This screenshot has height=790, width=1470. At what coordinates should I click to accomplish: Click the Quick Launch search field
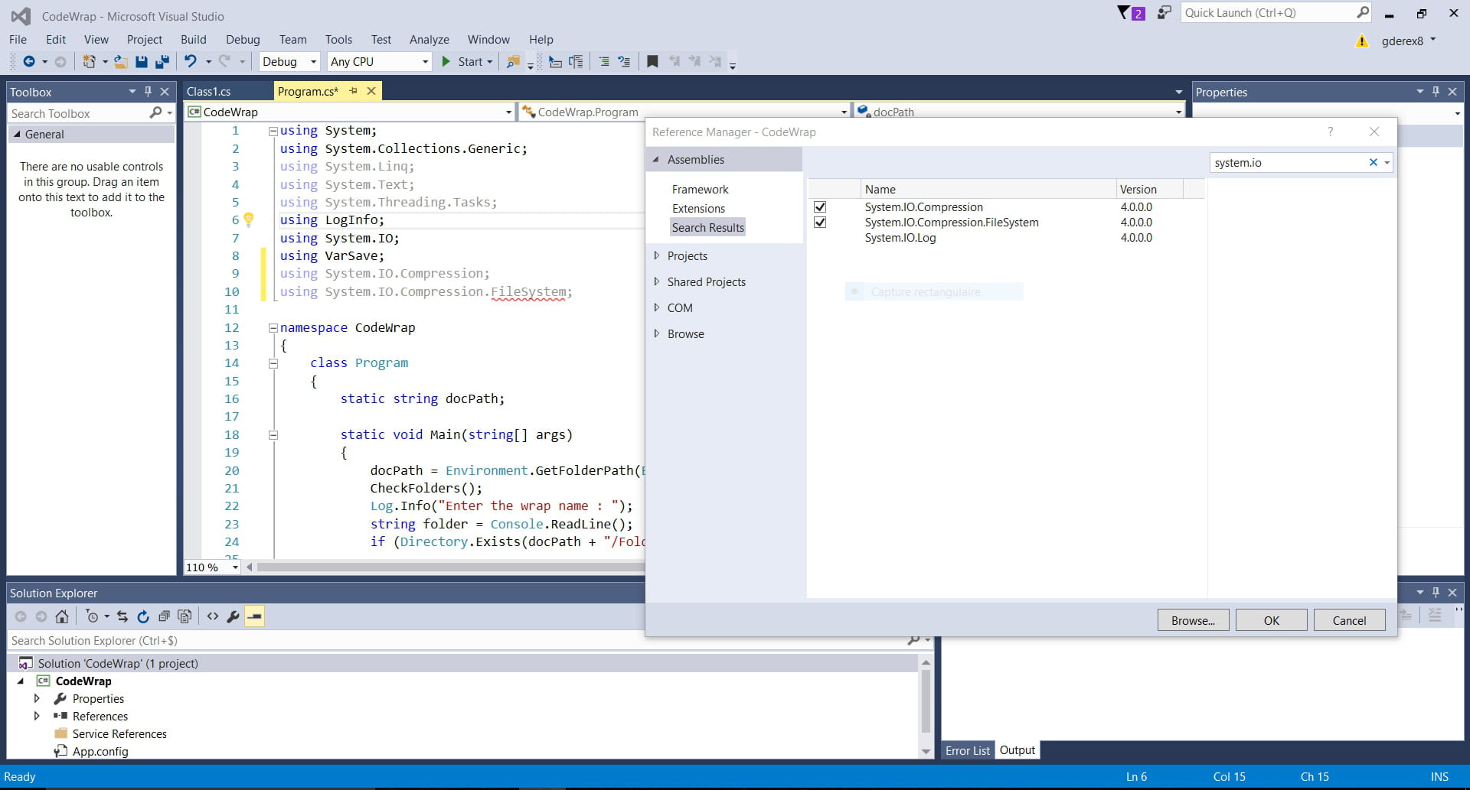coord(1276,13)
